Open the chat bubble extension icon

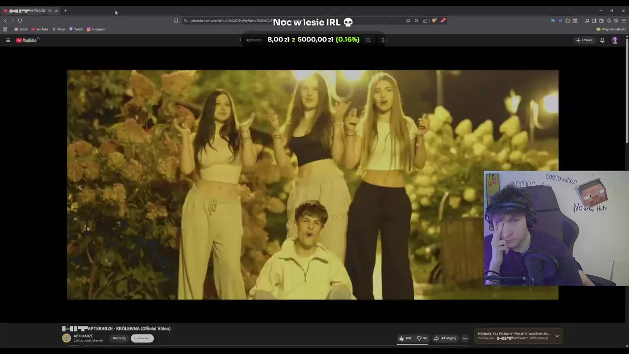coord(568,21)
